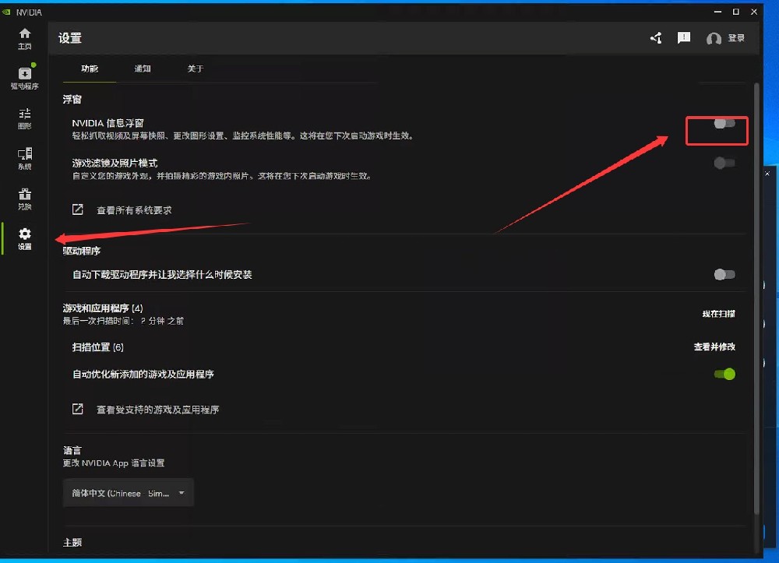779x563 pixels.
Task: Close the panel behind NVIDIA window
Action: (x=767, y=174)
